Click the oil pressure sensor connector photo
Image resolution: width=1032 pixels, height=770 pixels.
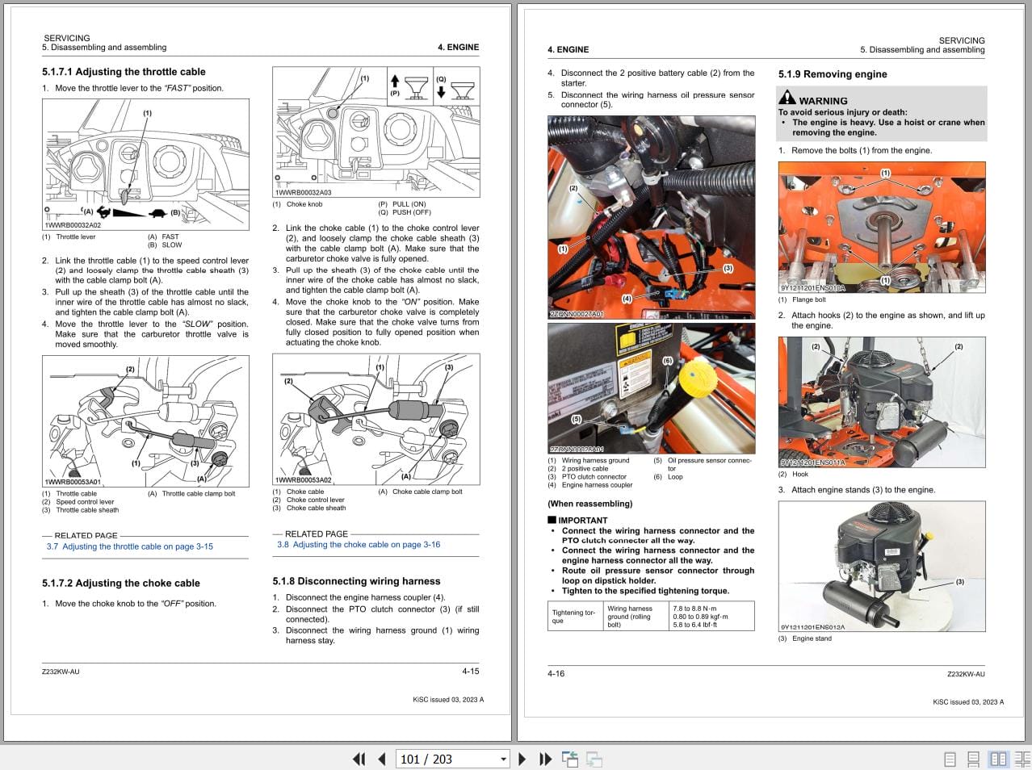coord(652,388)
